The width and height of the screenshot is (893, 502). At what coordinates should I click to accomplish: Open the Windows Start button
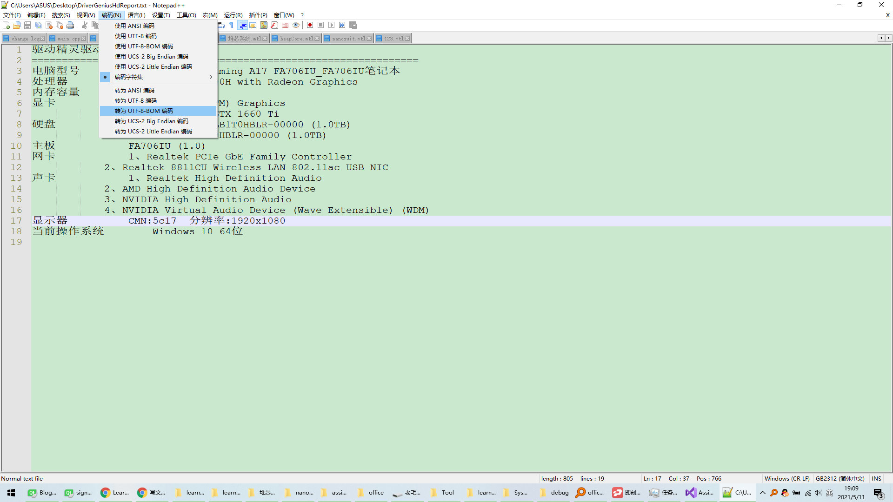(11, 493)
